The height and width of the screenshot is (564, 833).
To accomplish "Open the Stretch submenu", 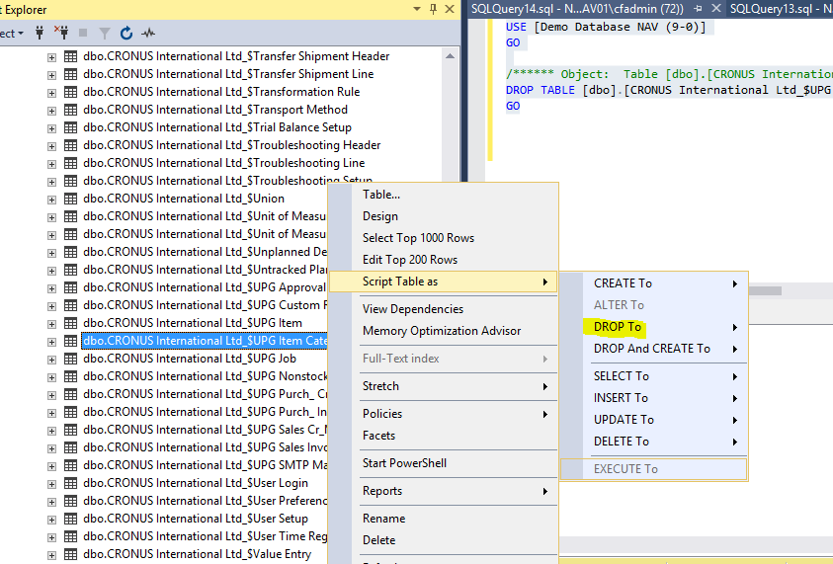I will [443, 386].
